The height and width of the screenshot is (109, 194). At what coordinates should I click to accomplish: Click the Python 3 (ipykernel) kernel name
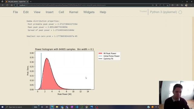[163, 12]
